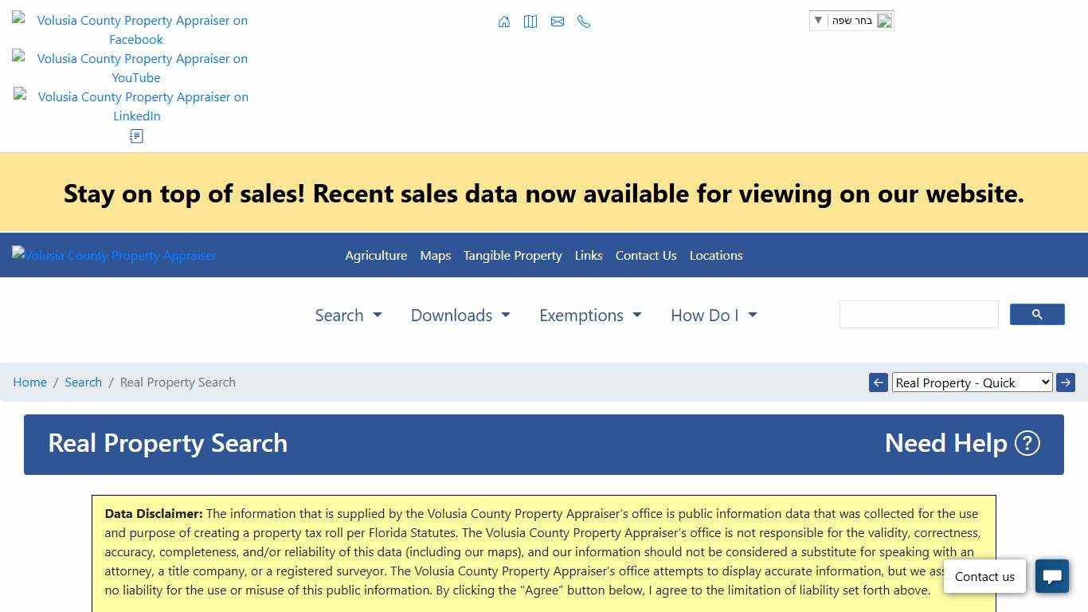Screen dimensions: 1088x612
Task: Click the Contact us button
Action: pos(984,576)
